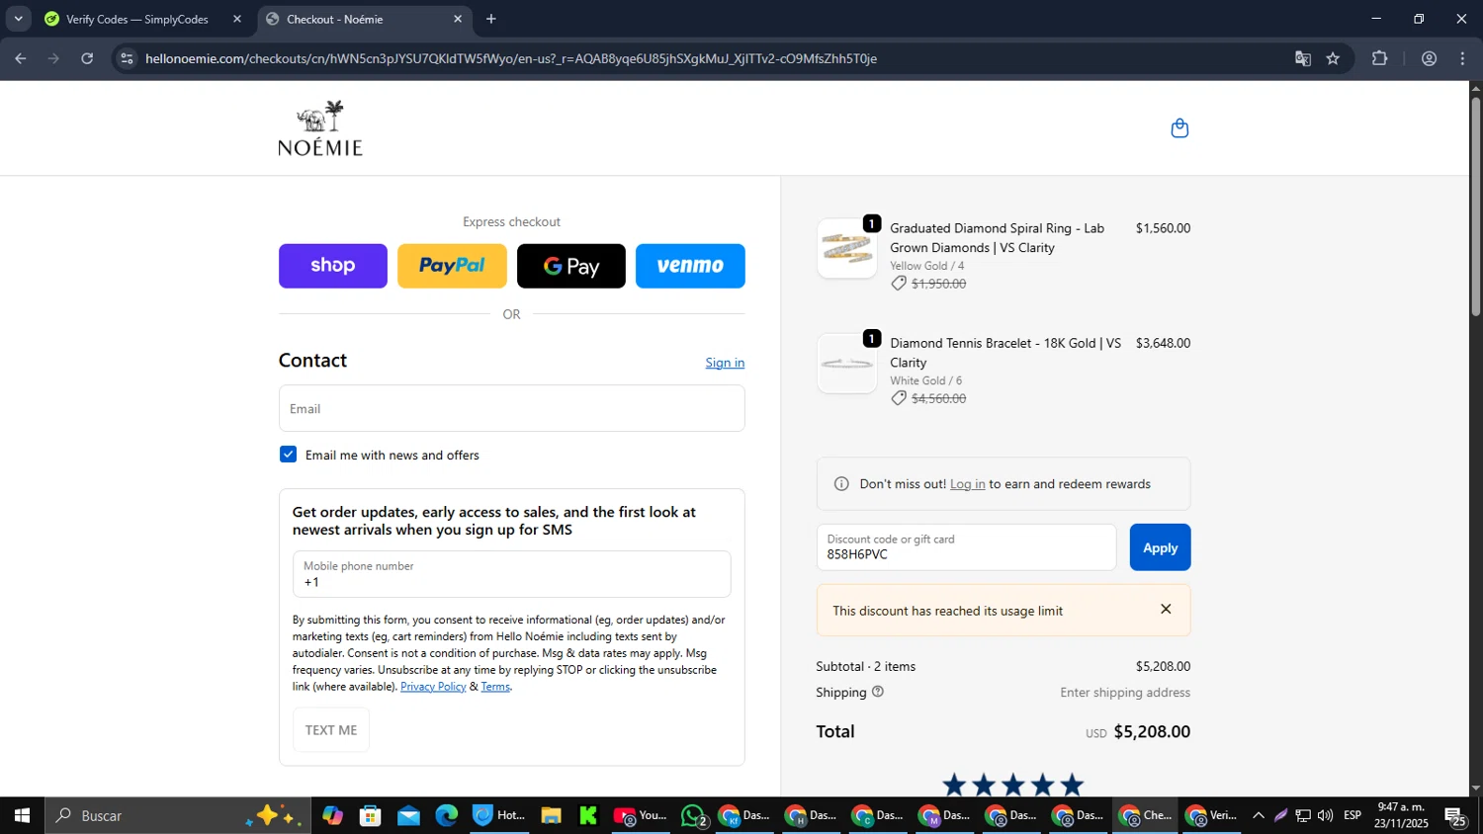Screen dimensions: 1483x834
Task: Click the translate page icon
Action: click(1303, 58)
